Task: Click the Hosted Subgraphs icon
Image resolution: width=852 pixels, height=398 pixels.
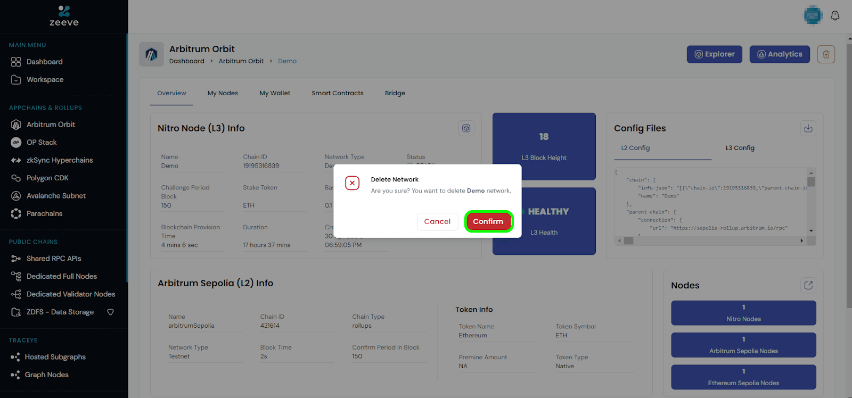Action: [x=15, y=357]
